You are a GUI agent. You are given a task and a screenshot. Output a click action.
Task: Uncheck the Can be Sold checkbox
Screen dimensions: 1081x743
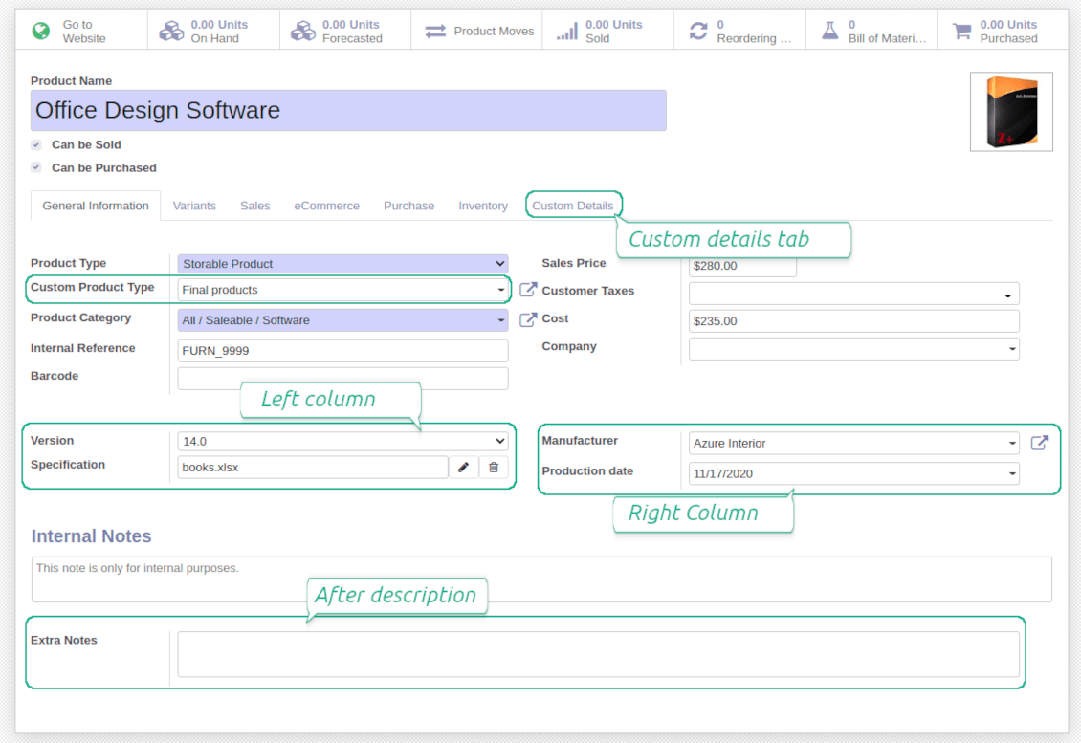pos(35,144)
